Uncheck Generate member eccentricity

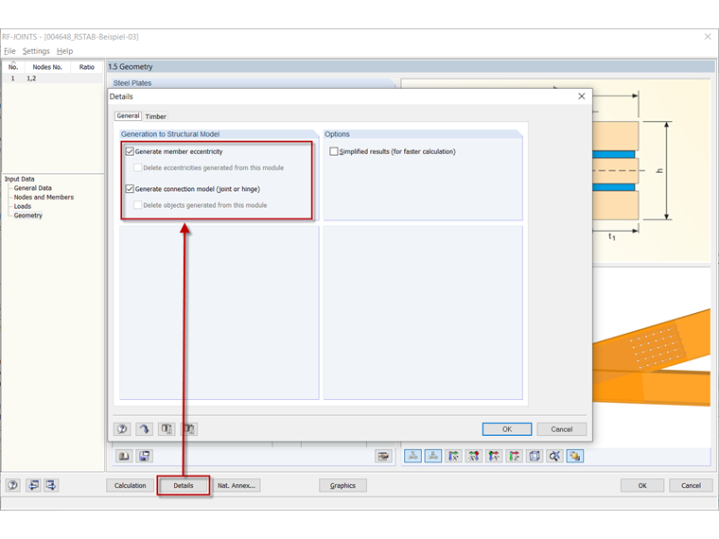[130, 151]
